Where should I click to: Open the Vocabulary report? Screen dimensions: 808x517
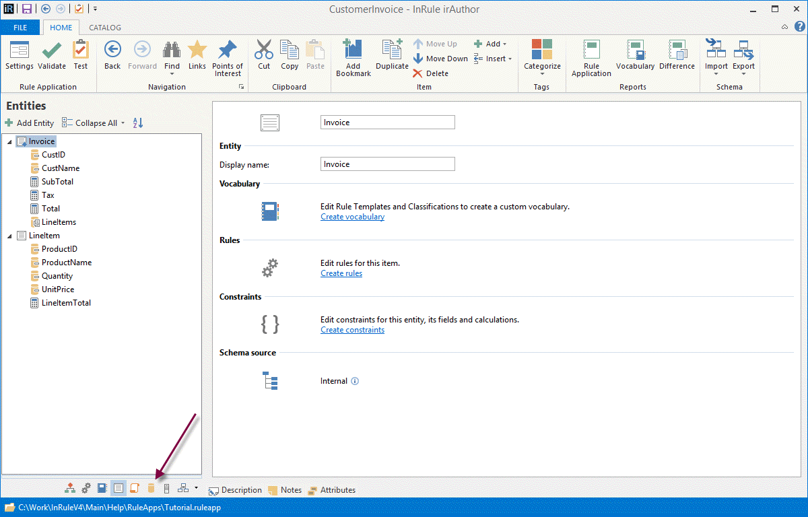pyautogui.click(x=635, y=51)
